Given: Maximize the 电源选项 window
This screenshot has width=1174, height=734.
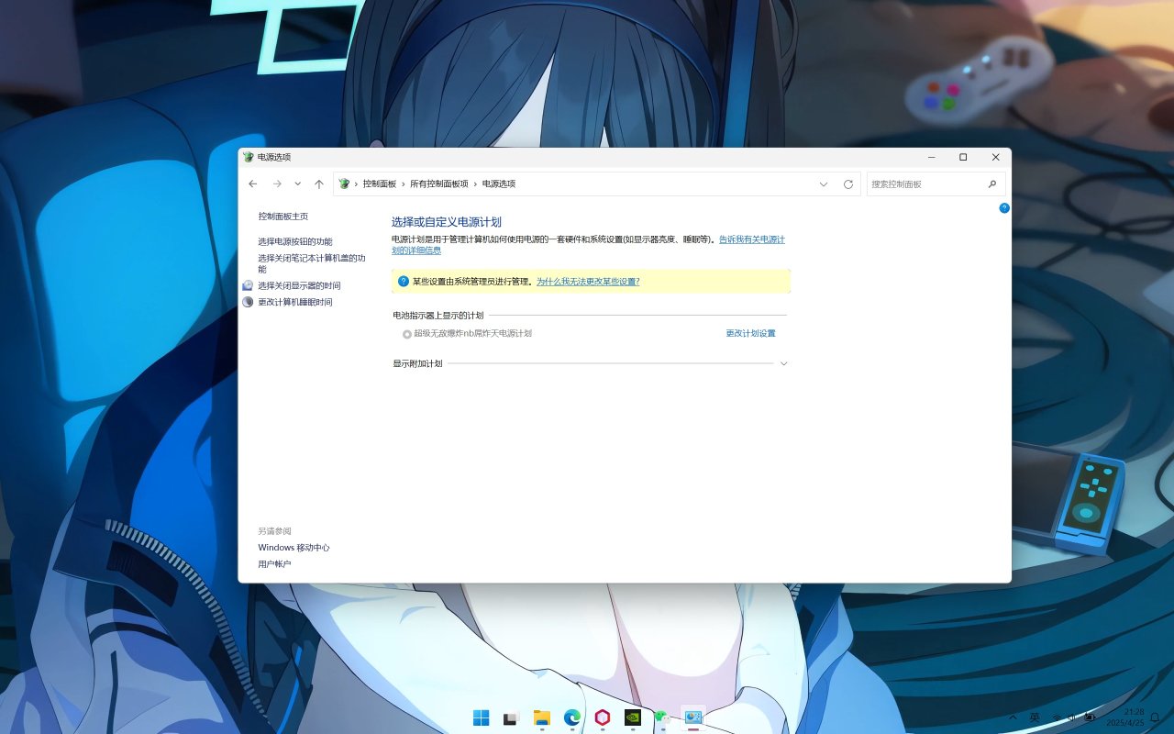Looking at the screenshot, I should coord(963,157).
